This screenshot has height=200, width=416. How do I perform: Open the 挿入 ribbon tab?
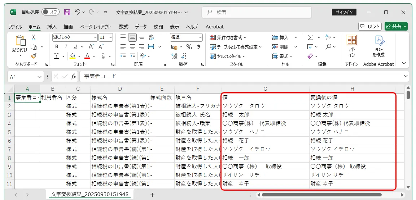(x=52, y=27)
